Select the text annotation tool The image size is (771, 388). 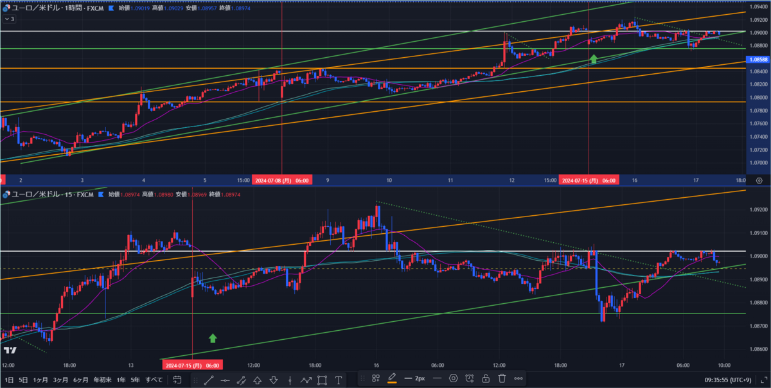pyautogui.click(x=339, y=380)
